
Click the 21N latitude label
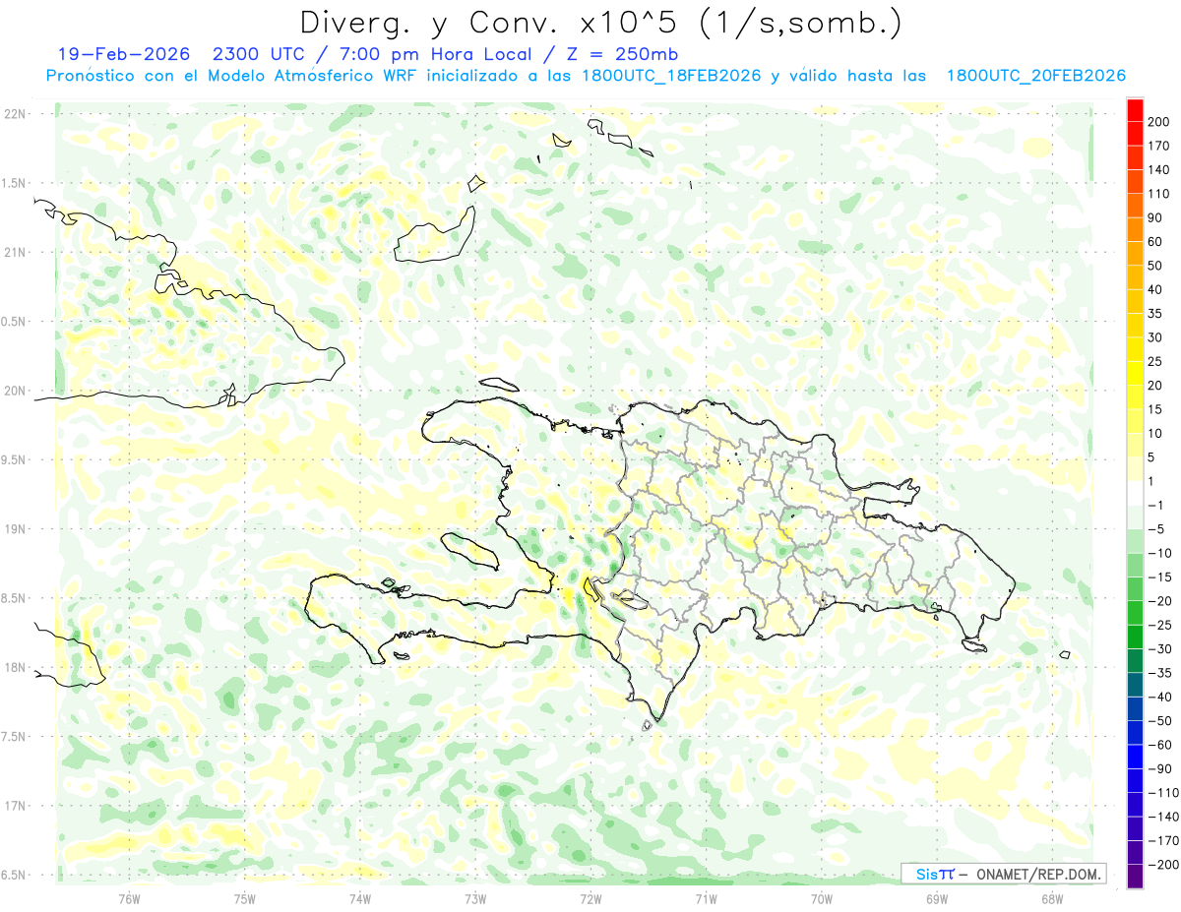[15, 252]
